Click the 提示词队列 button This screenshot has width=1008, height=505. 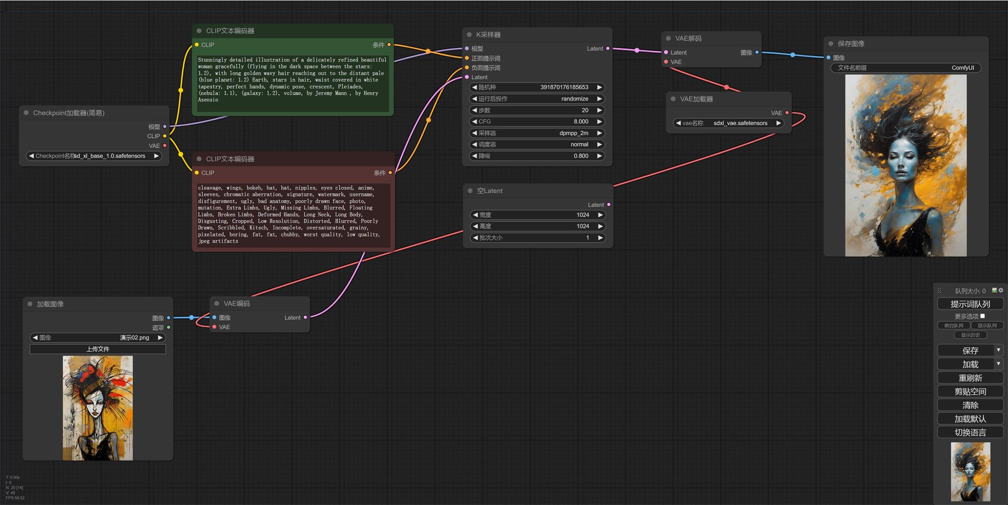970,304
